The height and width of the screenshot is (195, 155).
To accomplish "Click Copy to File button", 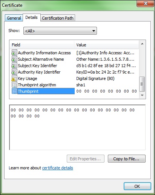I will 127,159.
